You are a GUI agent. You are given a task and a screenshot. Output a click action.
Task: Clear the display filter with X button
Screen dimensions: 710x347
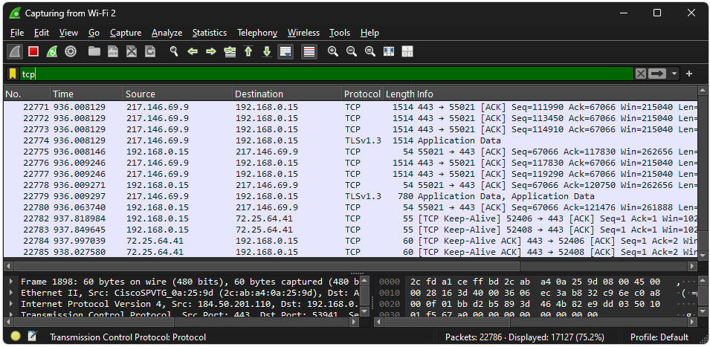click(x=640, y=74)
